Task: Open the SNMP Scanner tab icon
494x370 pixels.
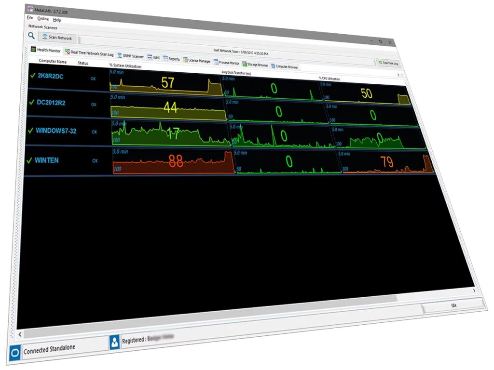Action: pyautogui.click(x=120, y=55)
